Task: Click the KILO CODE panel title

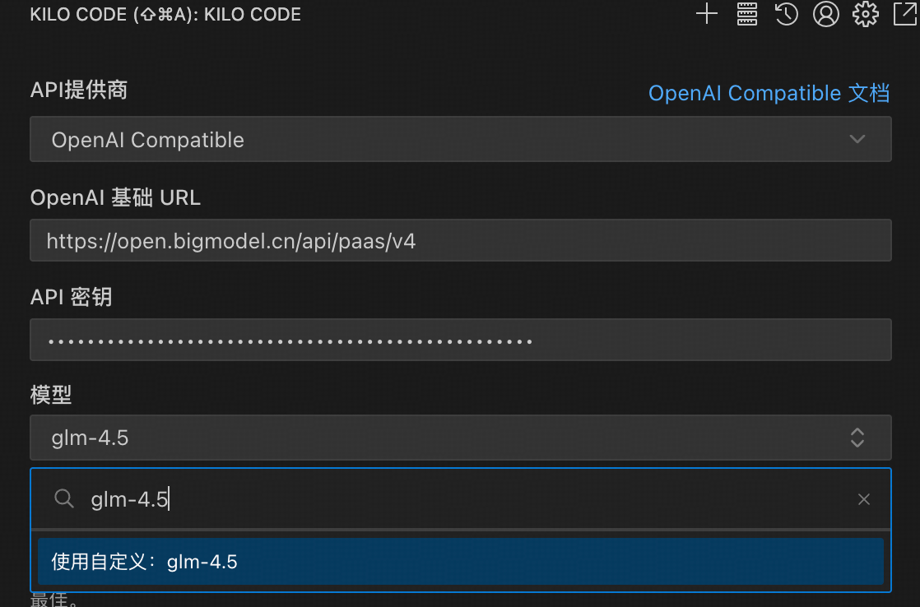Action: 165,14
